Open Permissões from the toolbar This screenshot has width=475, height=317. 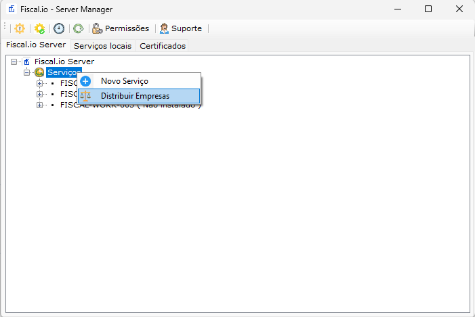(x=121, y=28)
